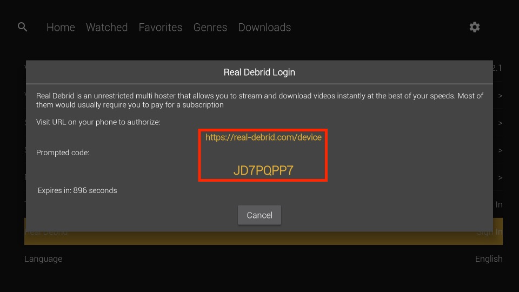Image resolution: width=519 pixels, height=292 pixels.
Task: Click the Expires in 896 seconds text
Action: pyautogui.click(x=77, y=190)
